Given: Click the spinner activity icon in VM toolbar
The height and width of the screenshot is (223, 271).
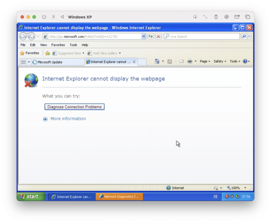Looking at the screenshot, I should click(195, 17).
